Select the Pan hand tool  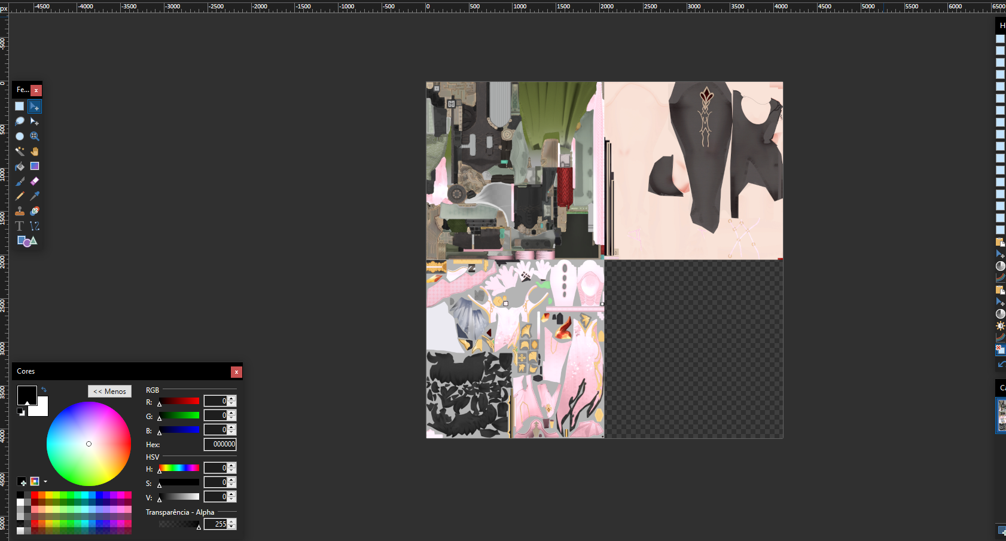click(35, 151)
